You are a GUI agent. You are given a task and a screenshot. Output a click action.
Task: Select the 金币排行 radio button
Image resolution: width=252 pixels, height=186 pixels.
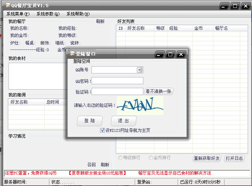click(x=151, y=158)
